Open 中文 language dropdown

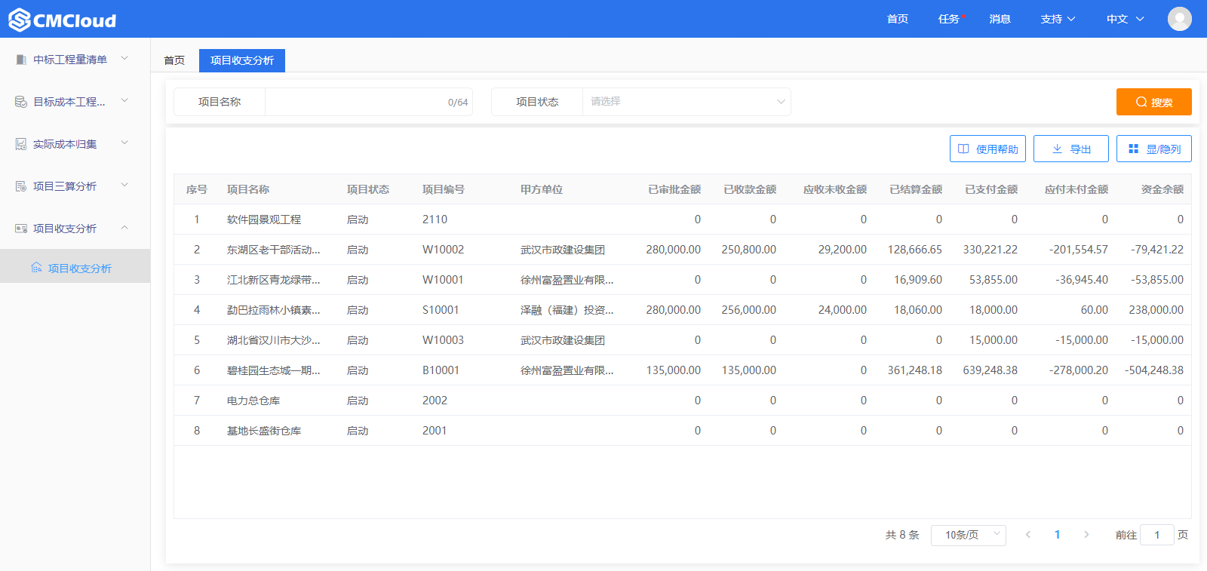point(1125,19)
